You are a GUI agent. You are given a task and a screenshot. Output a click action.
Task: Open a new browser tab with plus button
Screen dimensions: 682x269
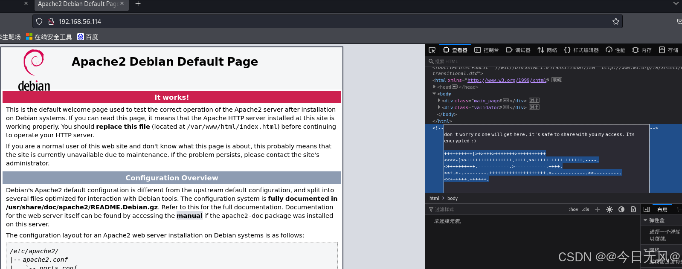[x=138, y=4]
